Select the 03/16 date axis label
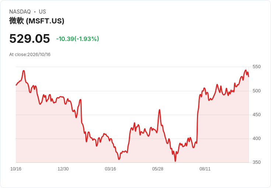The height and width of the screenshot is (188, 271). click(x=110, y=169)
